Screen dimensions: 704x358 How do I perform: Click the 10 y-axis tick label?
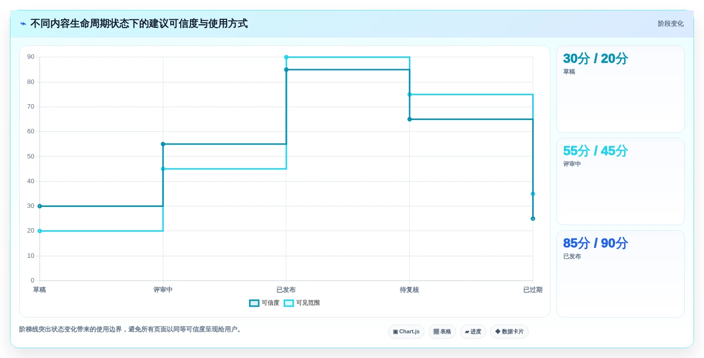[x=31, y=256]
